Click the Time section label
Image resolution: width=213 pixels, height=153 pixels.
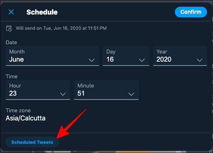click(12, 76)
